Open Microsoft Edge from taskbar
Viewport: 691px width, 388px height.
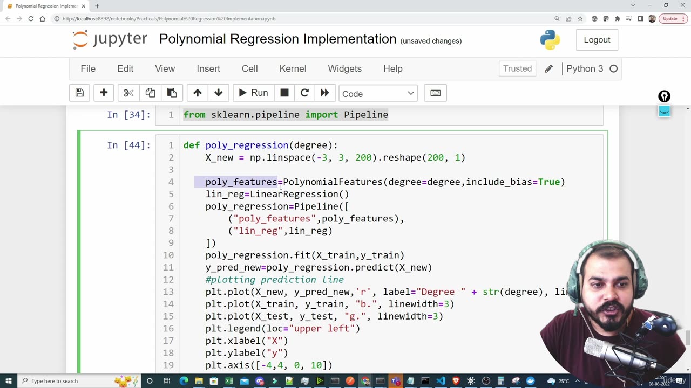[x=184, y=381]
